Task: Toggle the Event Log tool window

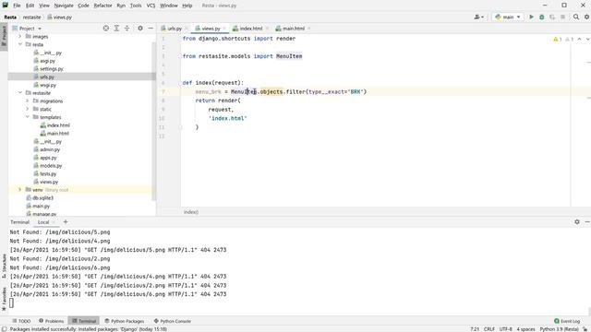Action: pos(567,321)
